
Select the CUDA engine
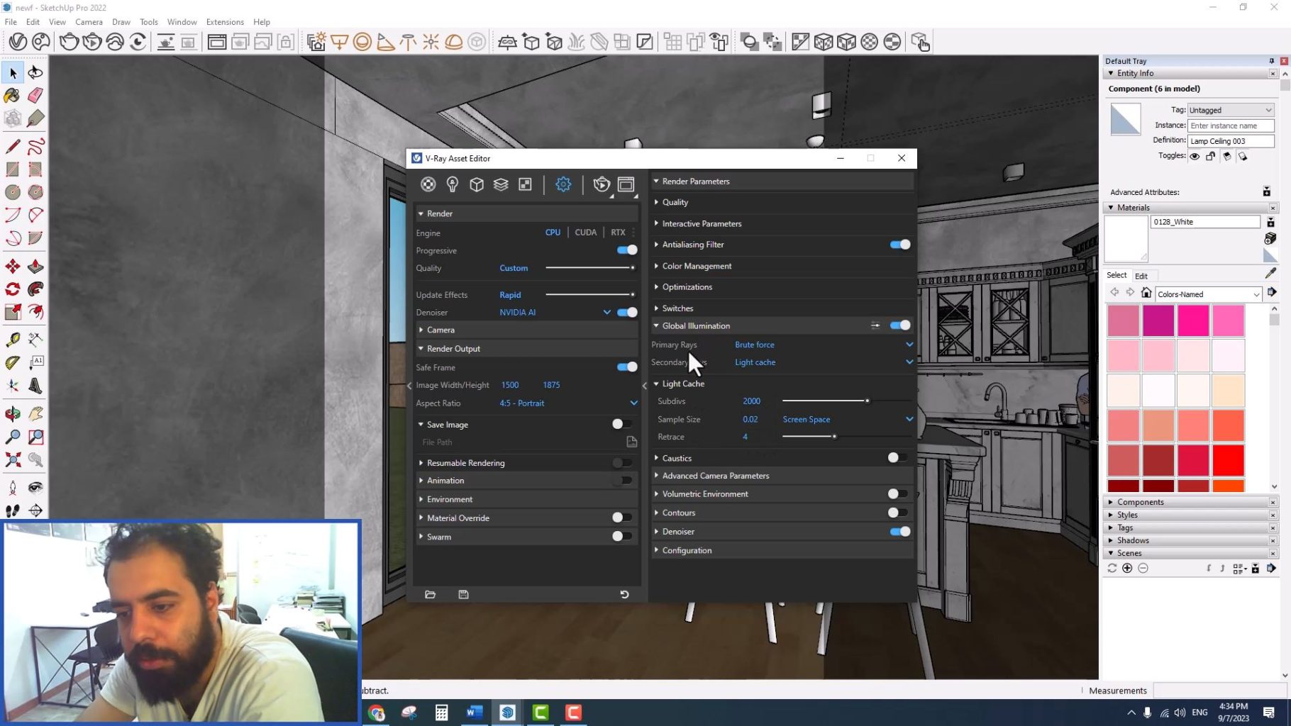[585, 233]
